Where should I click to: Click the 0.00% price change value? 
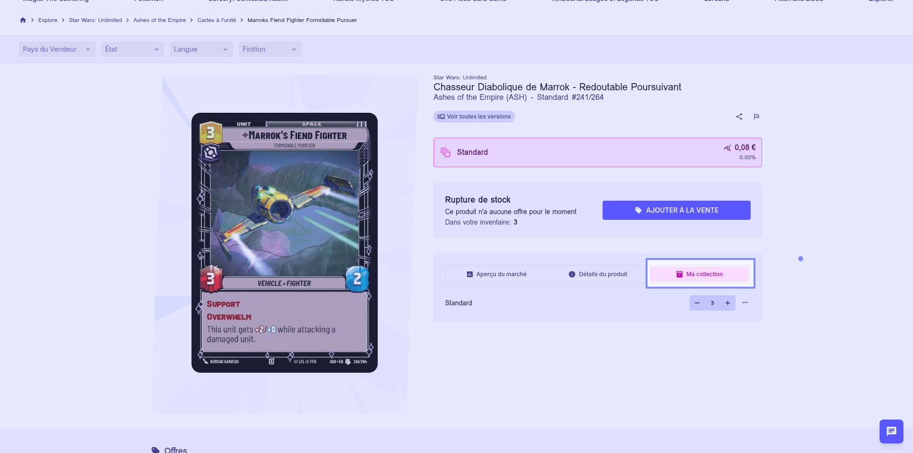click(748, 158)
